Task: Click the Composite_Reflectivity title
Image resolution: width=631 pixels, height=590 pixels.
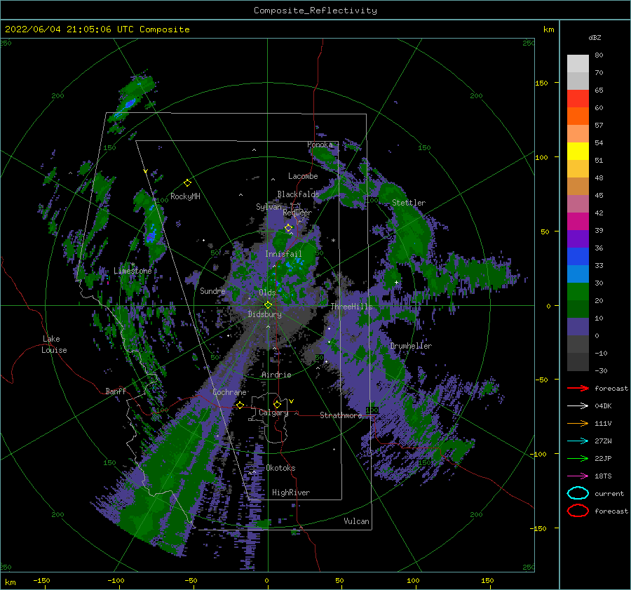Action: 315,11
